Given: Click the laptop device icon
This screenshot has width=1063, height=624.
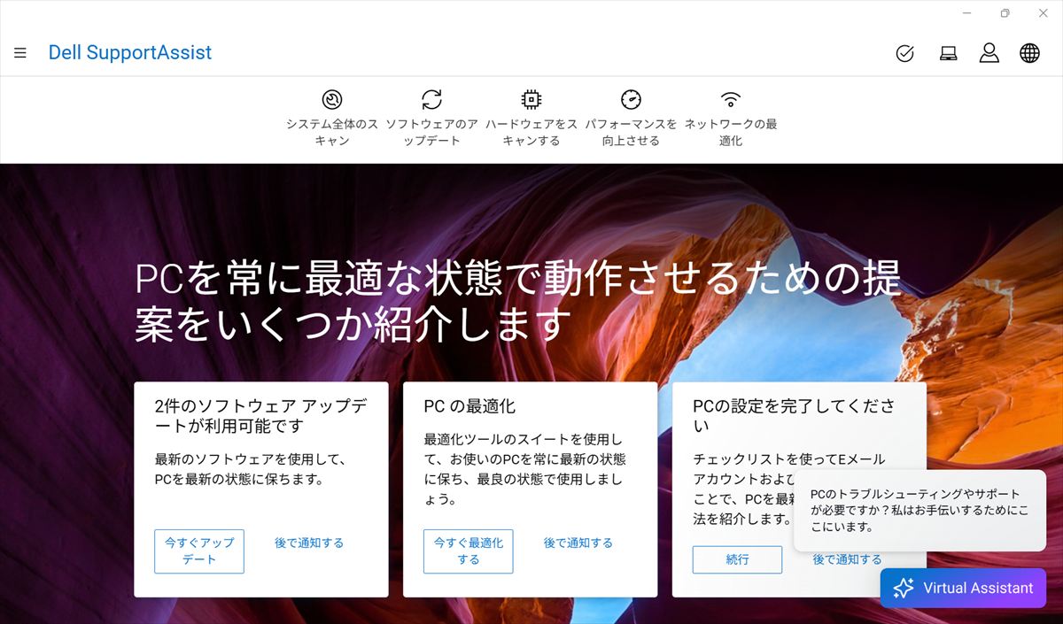Looking at the screenshot, I should 948,53.
